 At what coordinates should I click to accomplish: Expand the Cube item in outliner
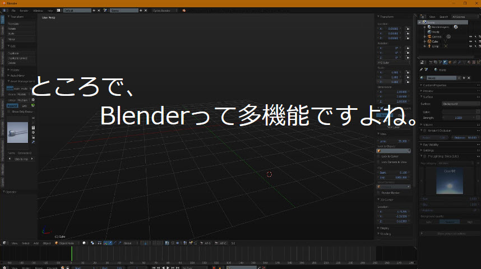coord(425,41)
